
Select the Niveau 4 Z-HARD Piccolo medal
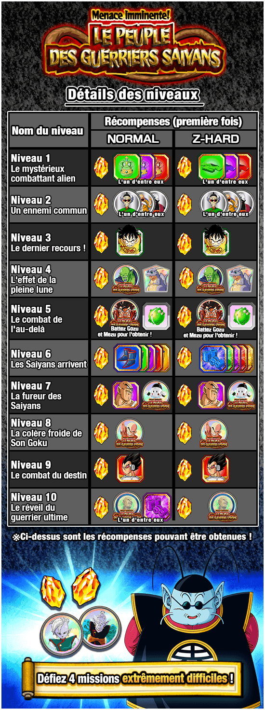pyautogui.click(x=210, y=279)
